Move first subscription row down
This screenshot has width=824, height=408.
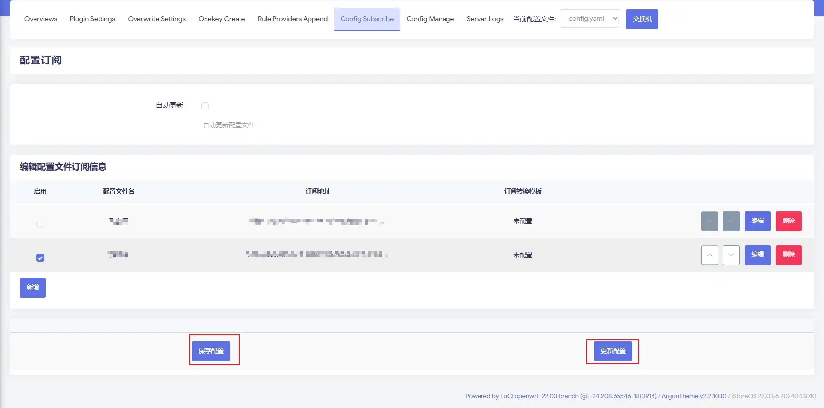[x=731, y=221]
